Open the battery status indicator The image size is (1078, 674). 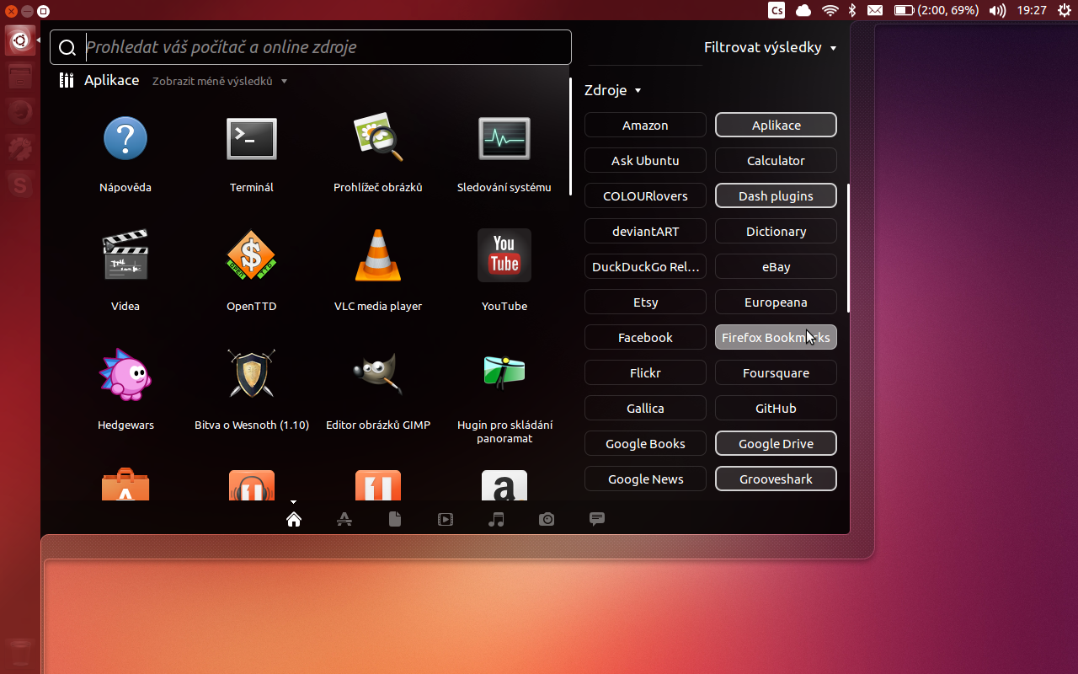[x=937, y=10]
